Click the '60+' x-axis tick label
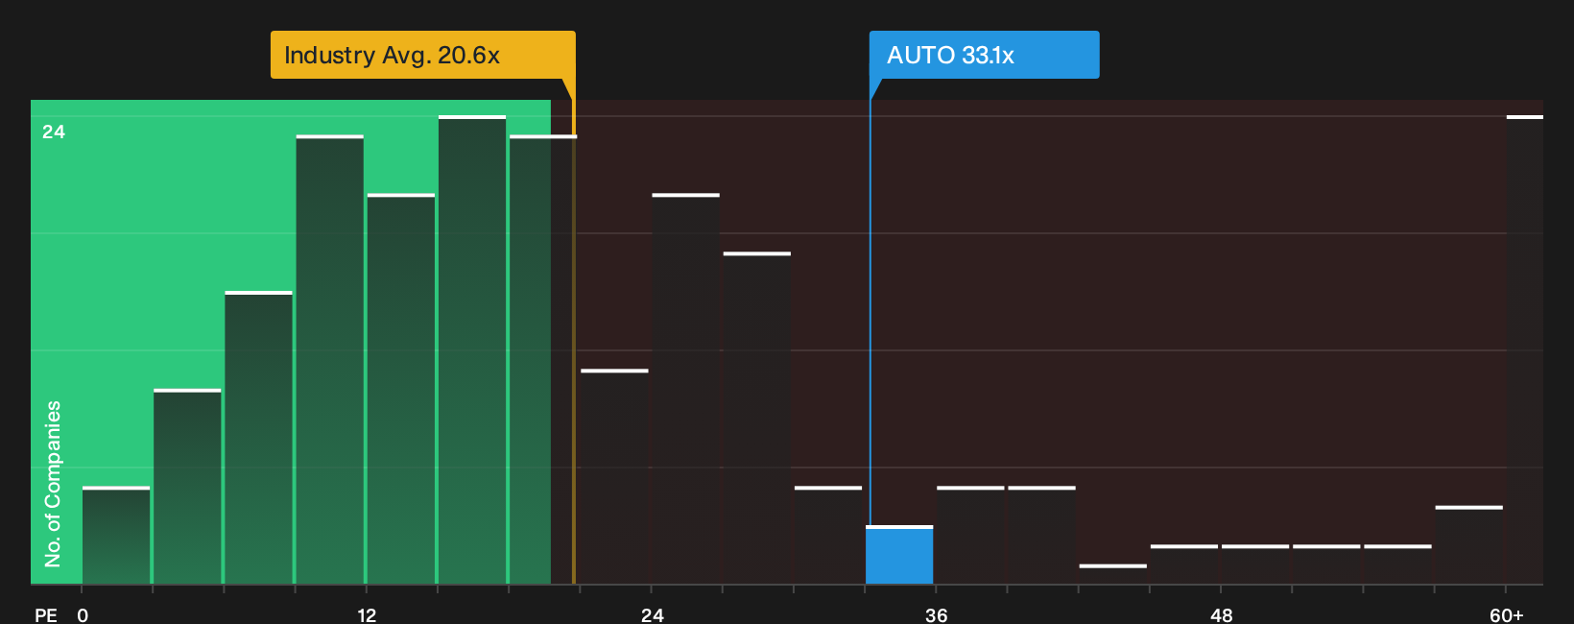 [1507, 614]
